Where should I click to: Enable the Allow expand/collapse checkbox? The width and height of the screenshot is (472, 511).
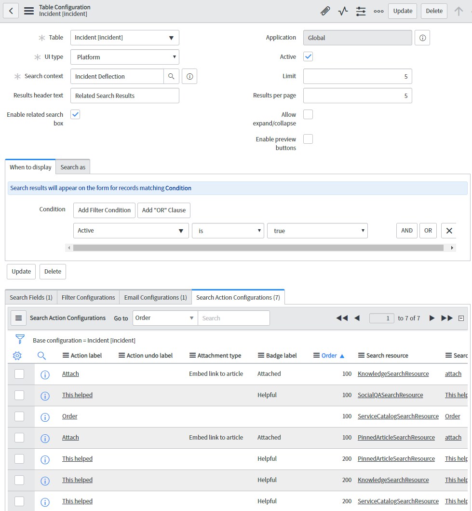pyautogui.click(x=308, y=114)
